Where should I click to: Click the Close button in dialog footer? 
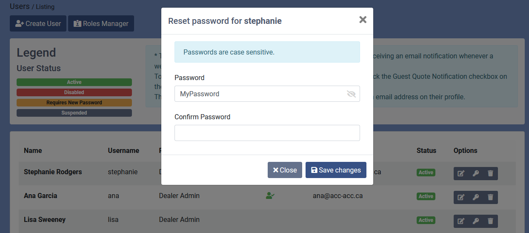pos(285,170)
